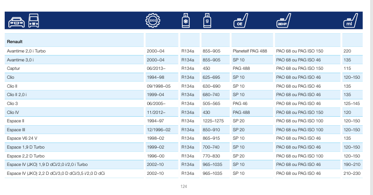Click the 1225–1275 fill quantity cell
373x195 pixels.
[x=212, y=121]
